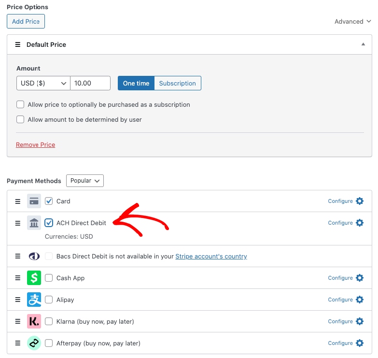Click the drag handle for Default Price
This screenshot has height=358, width=378.
(x=18, y=44)
